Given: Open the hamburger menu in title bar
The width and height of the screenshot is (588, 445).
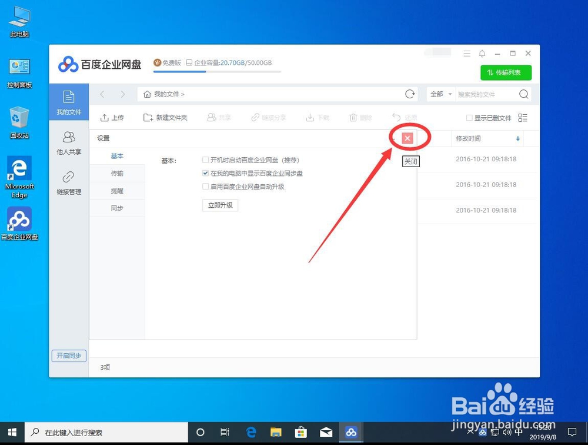Looking at the screenshot, I should [467, 54].
